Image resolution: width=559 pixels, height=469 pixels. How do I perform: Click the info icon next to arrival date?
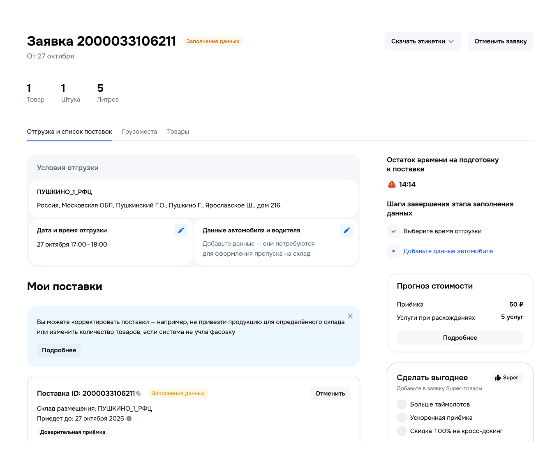coord(129,418)
